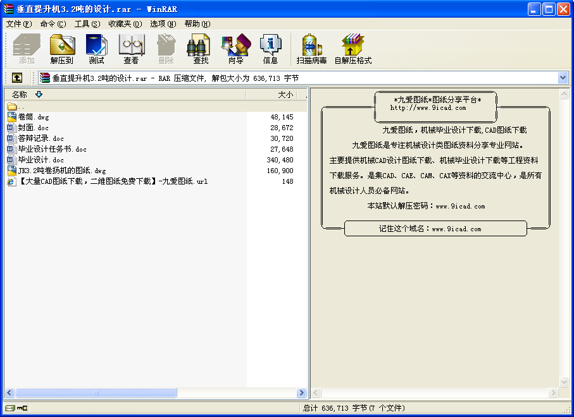Click 自解压格式 (SFX) toolbar icon
The image size is (574, 417).
click(353, 49)
